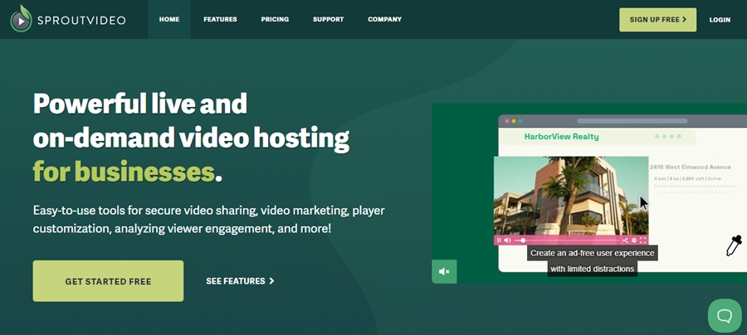
Task: Click the Sign Up Free button
Action: pyautogui.click(x=657, y=20)
